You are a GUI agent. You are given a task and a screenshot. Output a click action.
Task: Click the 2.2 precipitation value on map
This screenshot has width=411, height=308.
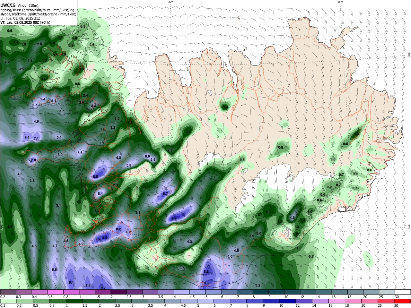(x=7, y=62)
